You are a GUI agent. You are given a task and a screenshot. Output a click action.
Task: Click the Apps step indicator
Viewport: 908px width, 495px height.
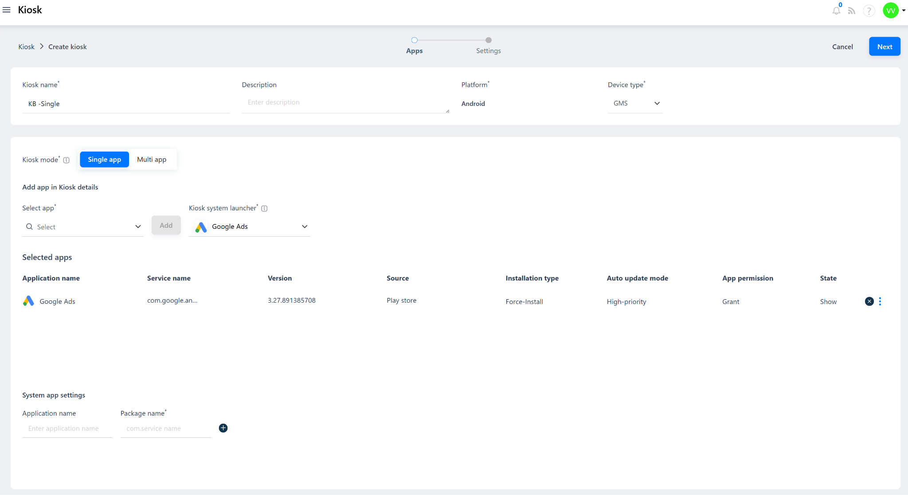click(414, 46)
